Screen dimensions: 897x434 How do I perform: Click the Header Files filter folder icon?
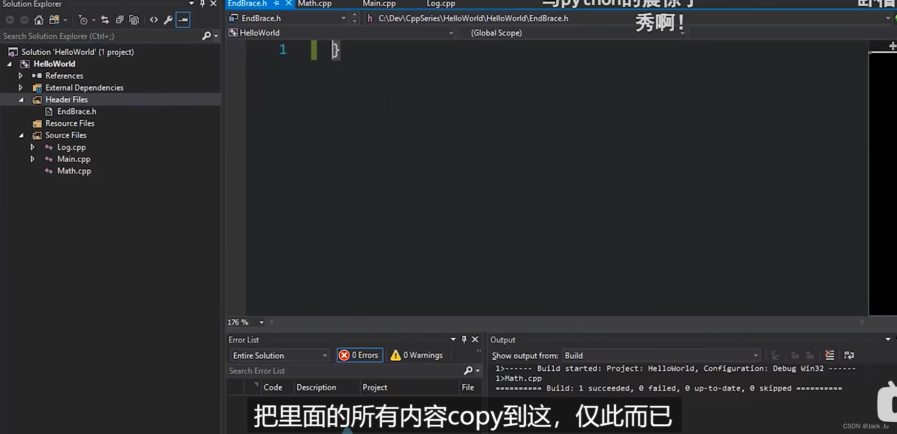pyautogui.click(x=37, y=100)
